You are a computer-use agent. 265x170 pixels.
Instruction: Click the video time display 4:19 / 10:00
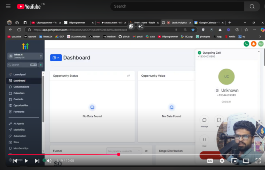[x=65, y=161]
